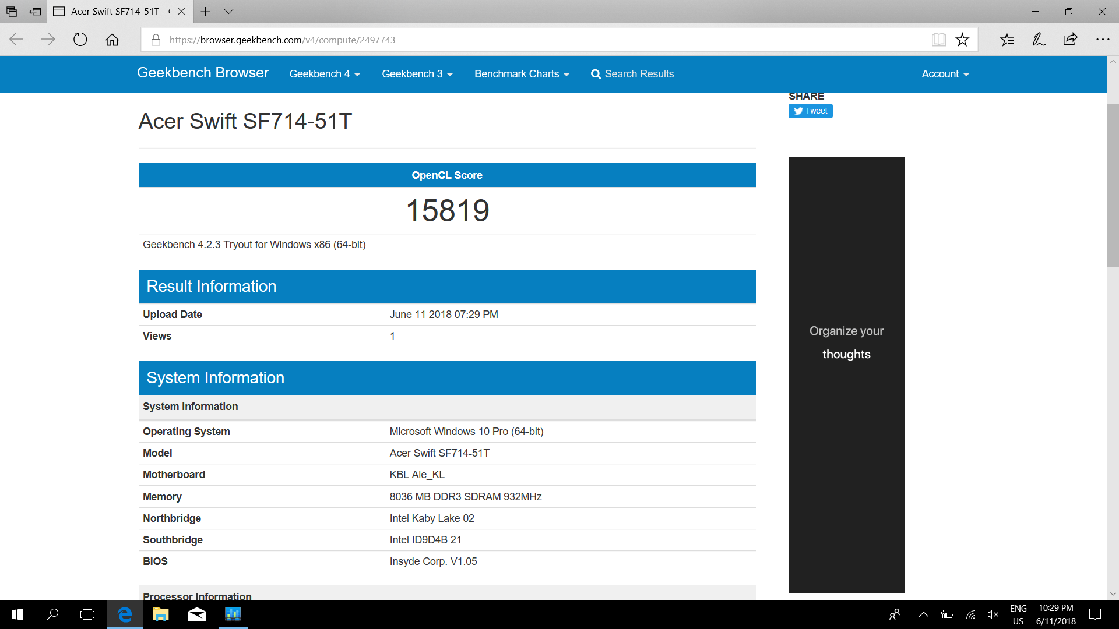Click the Tweet share button
This screenshot has width=1119, height=629.
810,111
